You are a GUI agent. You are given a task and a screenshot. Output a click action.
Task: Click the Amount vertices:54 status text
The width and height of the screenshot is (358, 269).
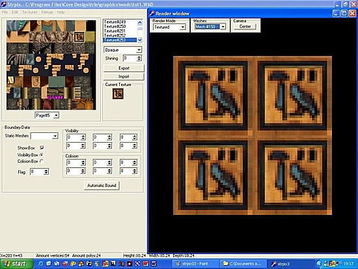[x=53, y=255]
